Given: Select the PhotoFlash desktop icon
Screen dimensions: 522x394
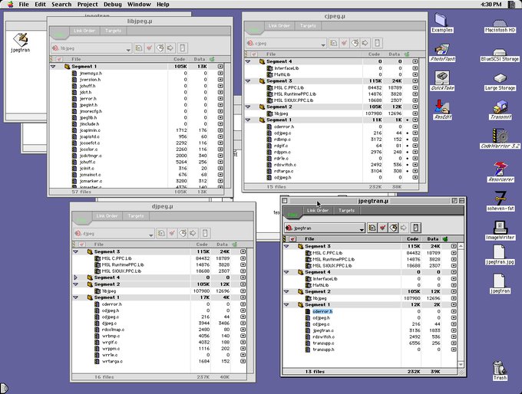Looking at the screenshot, I should (442, 53).
